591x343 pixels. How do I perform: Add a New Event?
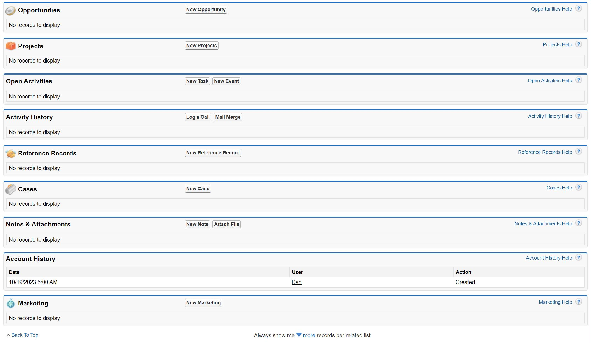[x=226, y=81]
